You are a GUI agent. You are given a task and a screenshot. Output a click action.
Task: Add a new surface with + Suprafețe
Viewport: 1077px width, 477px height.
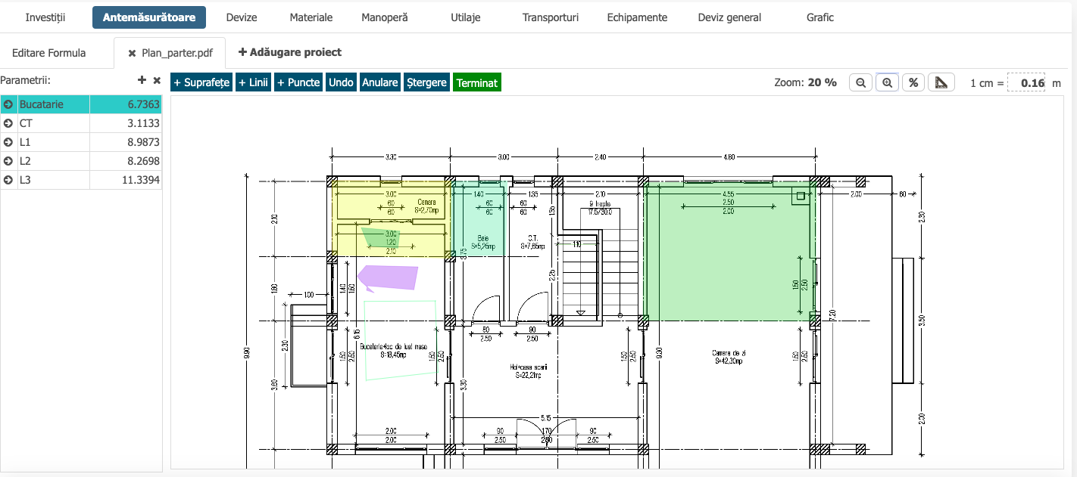tap(201, 82)
